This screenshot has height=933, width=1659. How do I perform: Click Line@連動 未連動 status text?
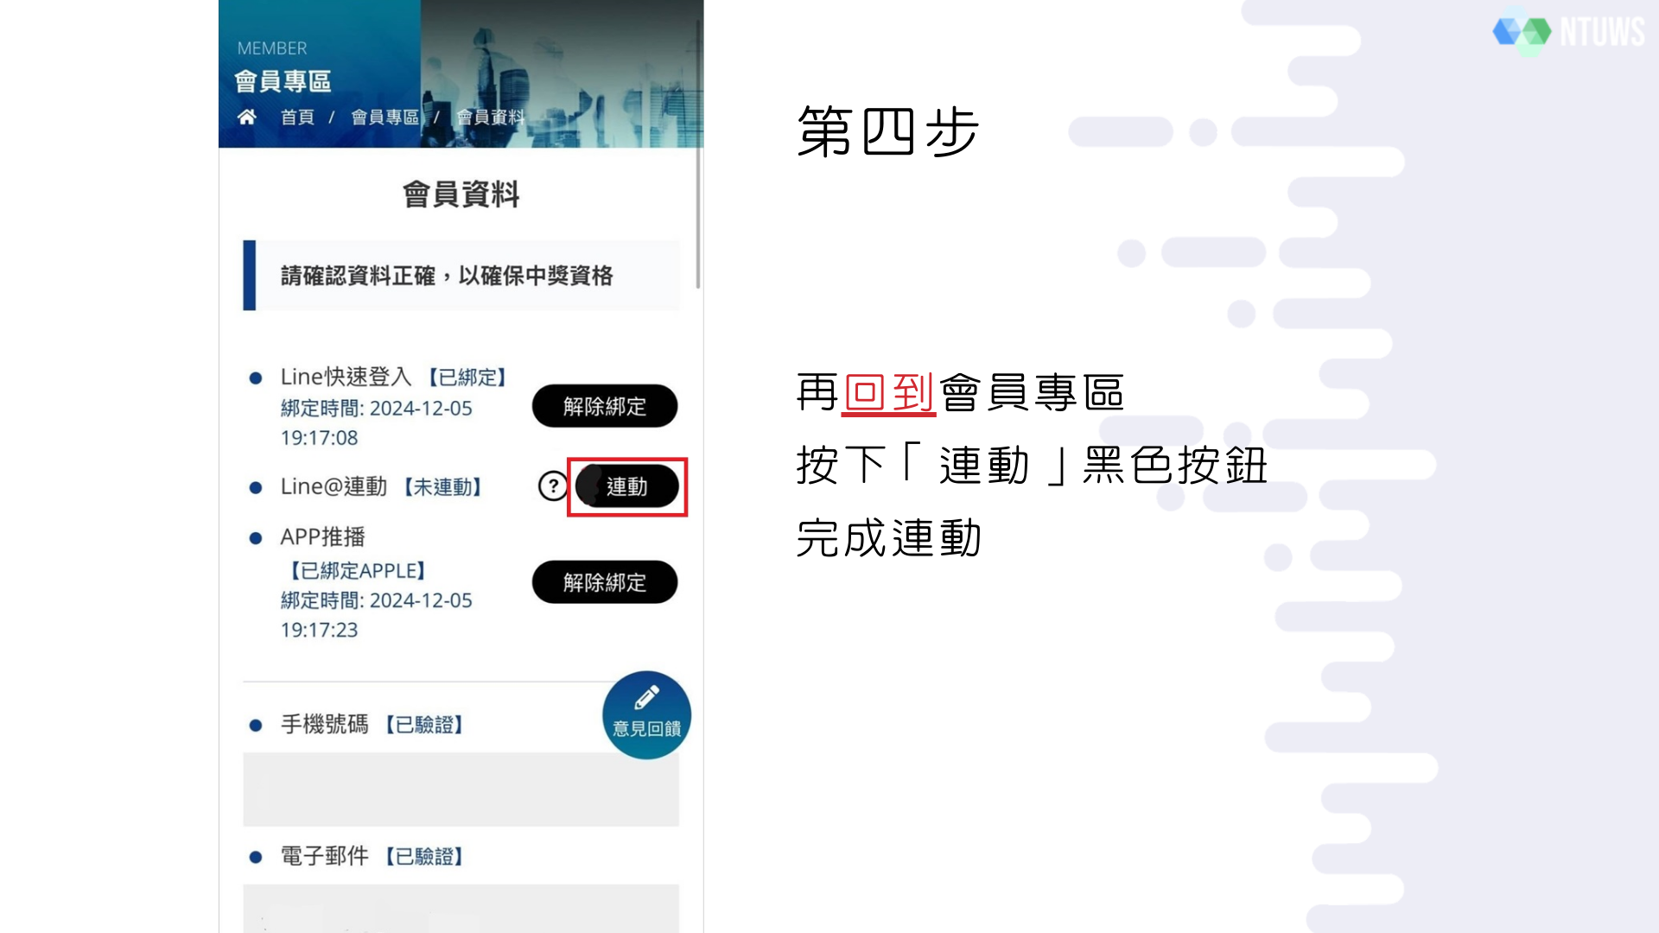pyautogui.click(x=442, y=487)
